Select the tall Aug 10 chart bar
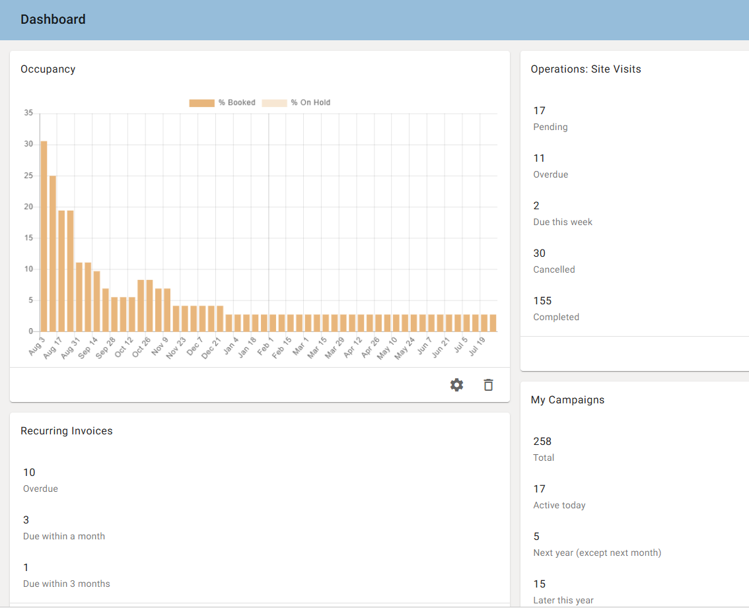 click(x=53, y=253)
